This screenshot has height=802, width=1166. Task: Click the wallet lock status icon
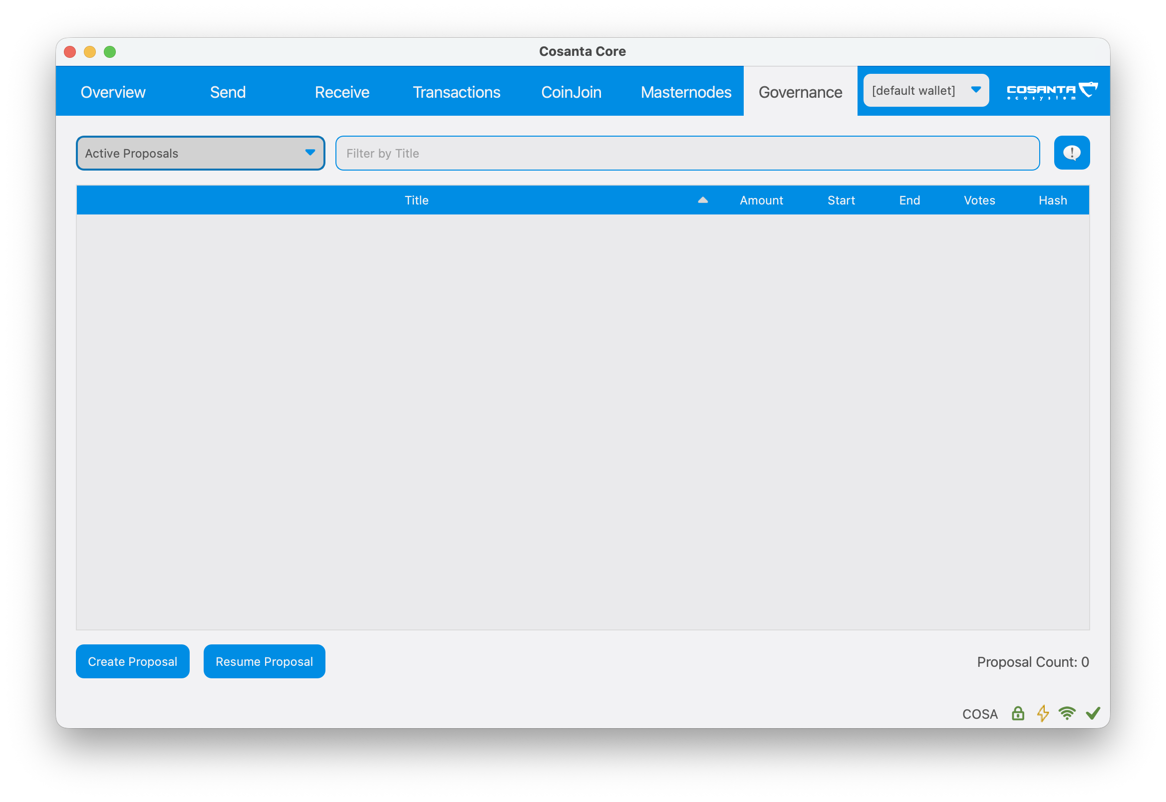click(1018, 714)
